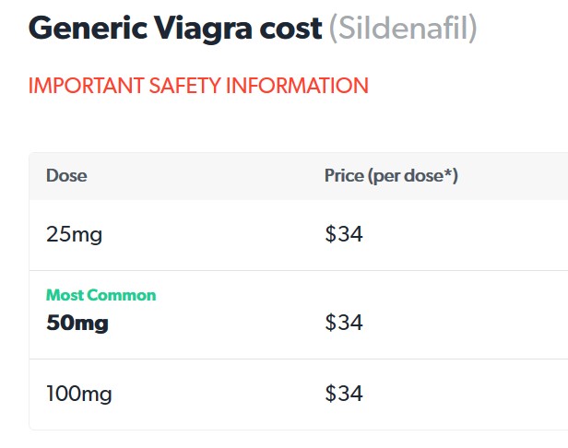Click the word 'IMPORTANT' in the red link
This screenshot has height=448, width=568.
point(87,86)
